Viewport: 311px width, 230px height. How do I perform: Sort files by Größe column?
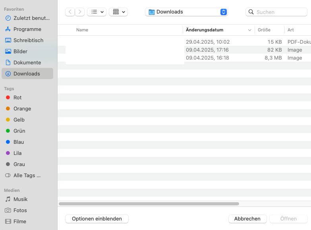point(264,30)
